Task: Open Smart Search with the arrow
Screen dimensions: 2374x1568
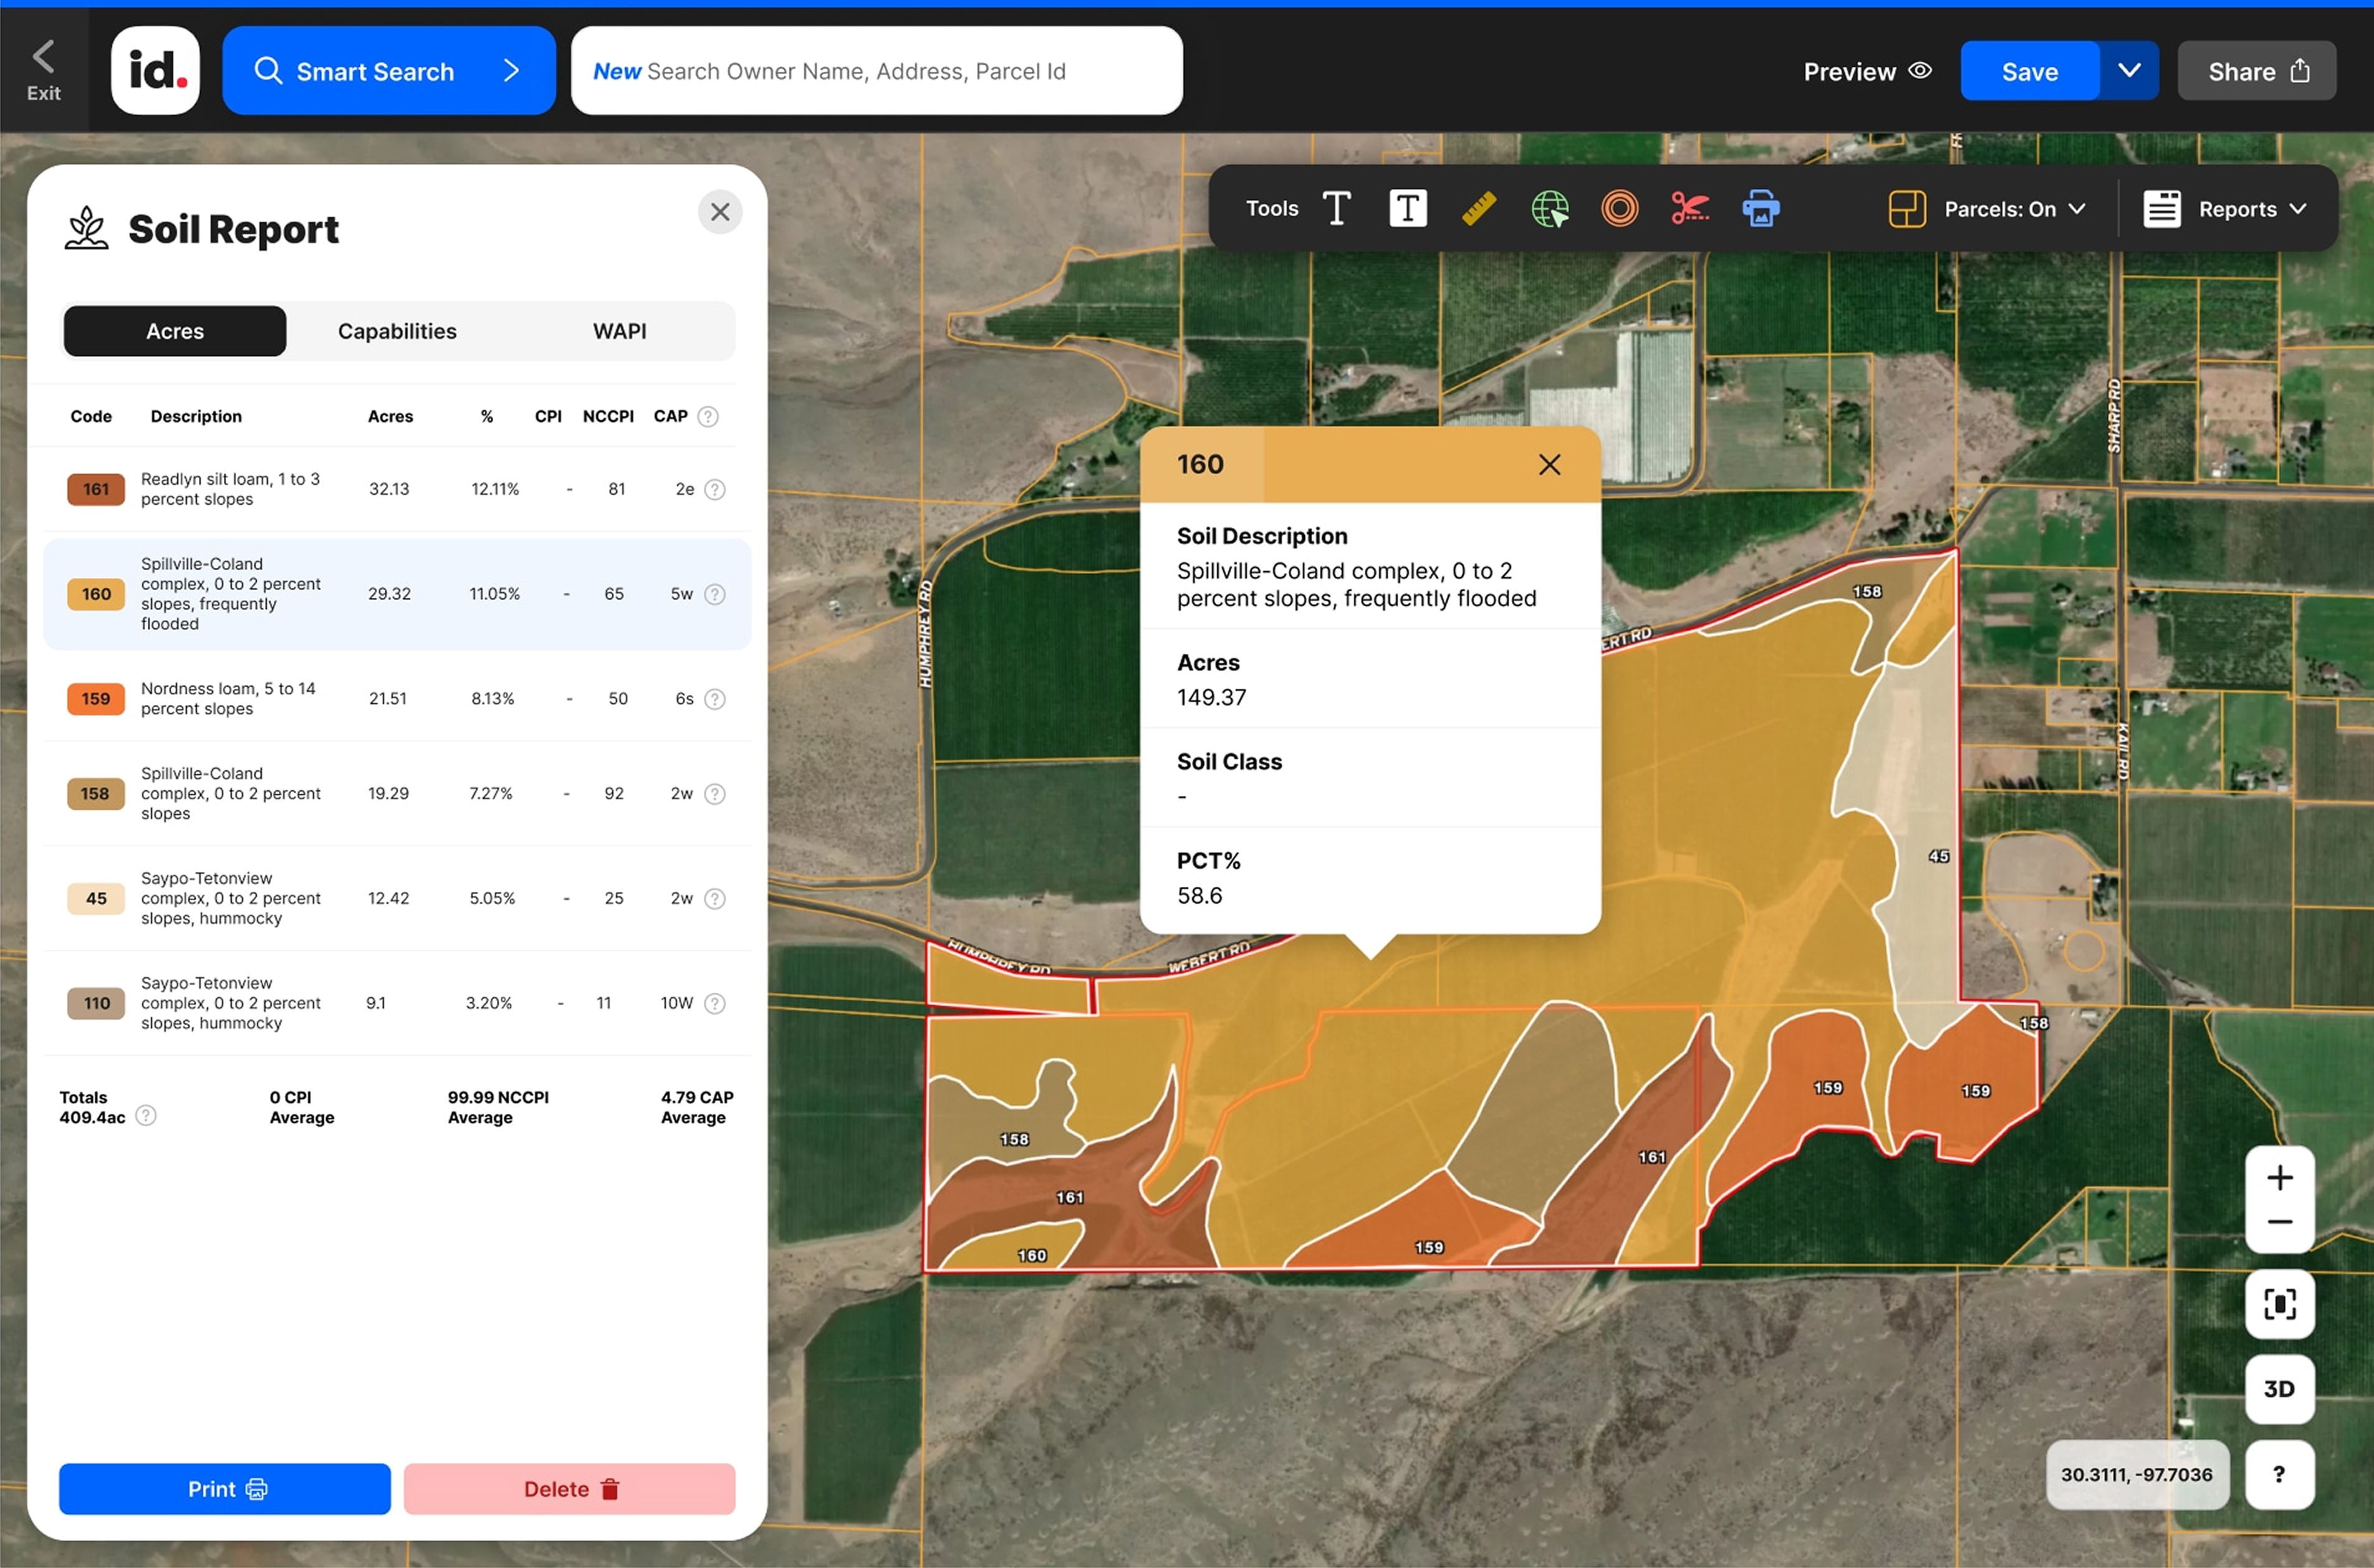Action: (x=512, y=70)
